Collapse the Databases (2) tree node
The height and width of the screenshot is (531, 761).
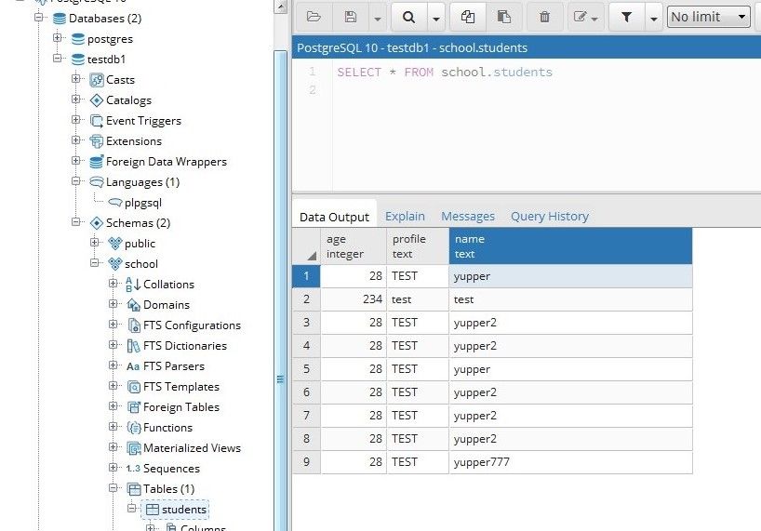point(39,18)
